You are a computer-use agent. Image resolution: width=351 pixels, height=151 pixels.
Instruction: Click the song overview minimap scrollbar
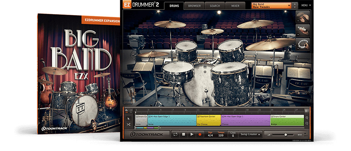click(x=147, y=128)
